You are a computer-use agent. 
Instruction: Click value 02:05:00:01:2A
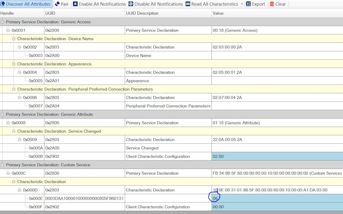227,72
